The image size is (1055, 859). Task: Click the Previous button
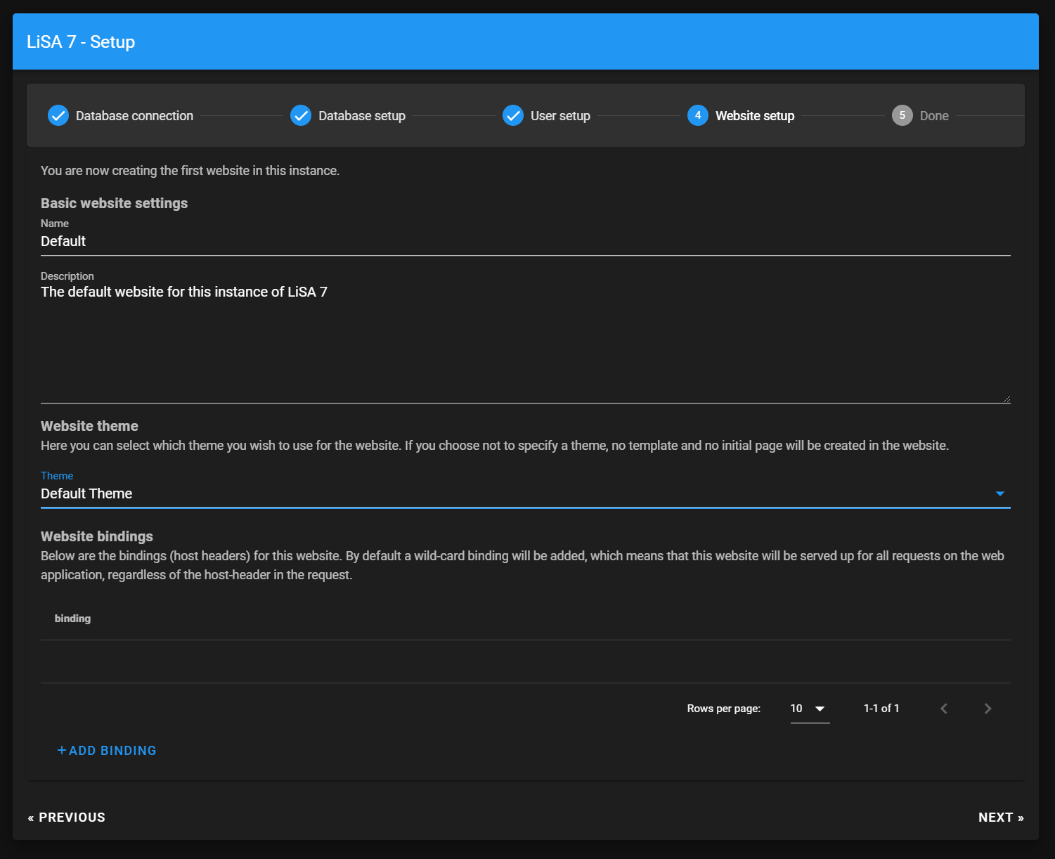pyautogui.click(x=67, y=818)
